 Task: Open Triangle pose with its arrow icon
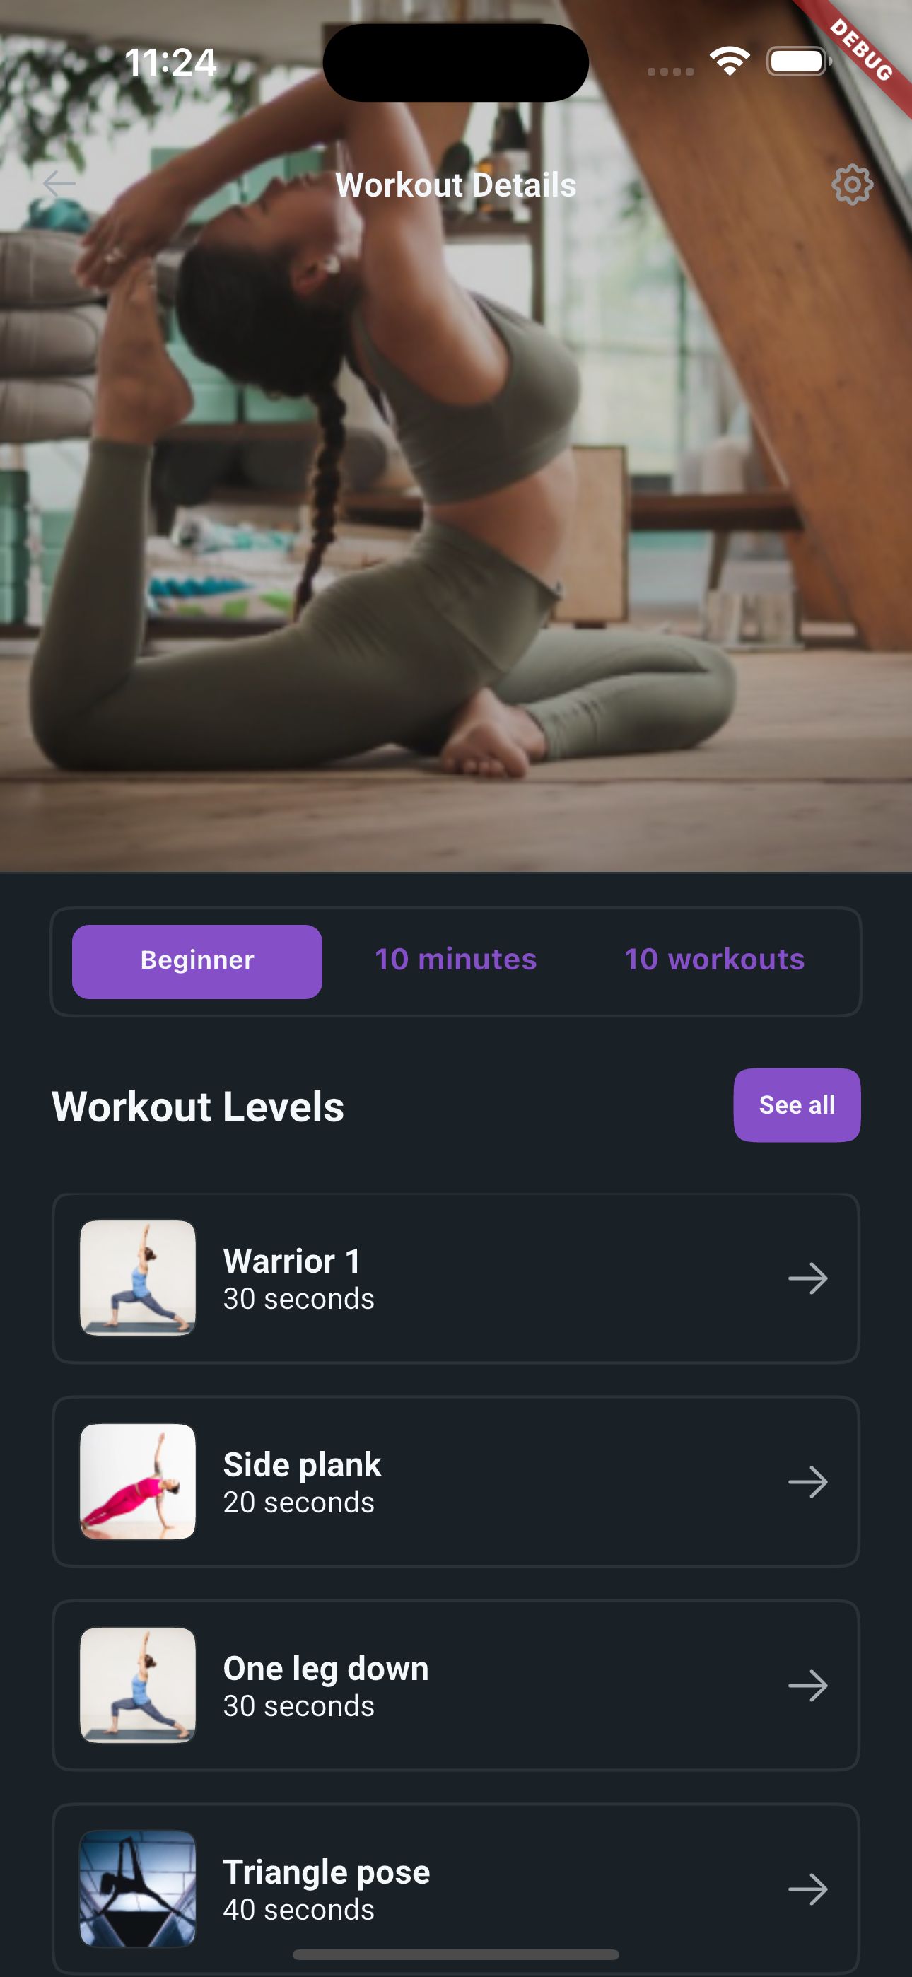(807, 1889)
